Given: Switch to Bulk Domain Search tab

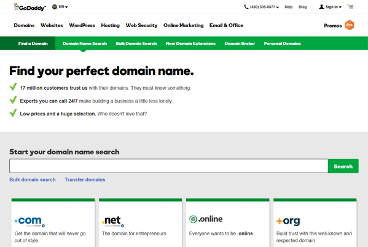Looking at the screenshot, I should [136, 44].
